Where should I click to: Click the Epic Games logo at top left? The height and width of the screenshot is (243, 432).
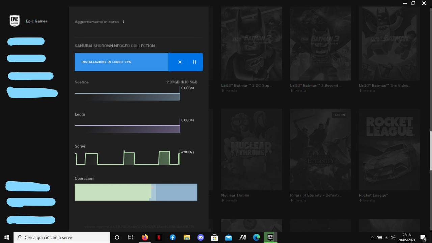[14, 21]
